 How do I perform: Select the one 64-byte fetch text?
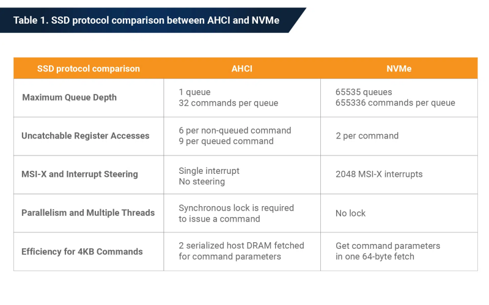click(379, 256)
